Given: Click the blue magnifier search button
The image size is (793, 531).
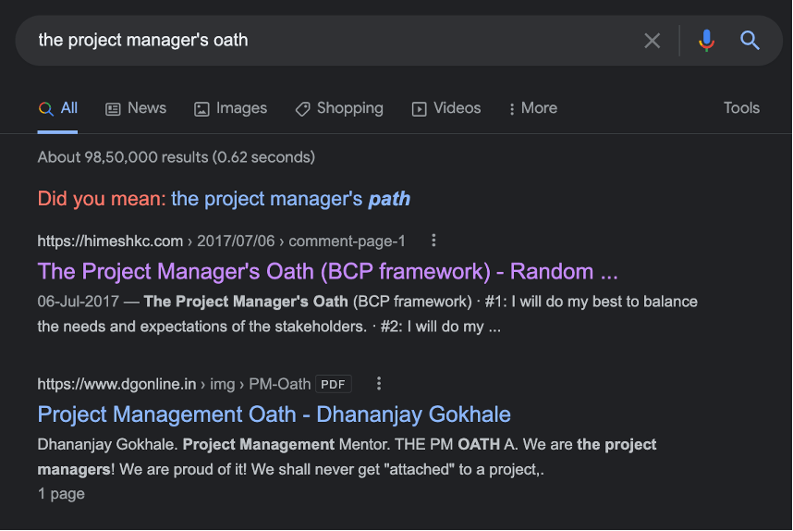Looking at the screenshot, I should 750,41.
